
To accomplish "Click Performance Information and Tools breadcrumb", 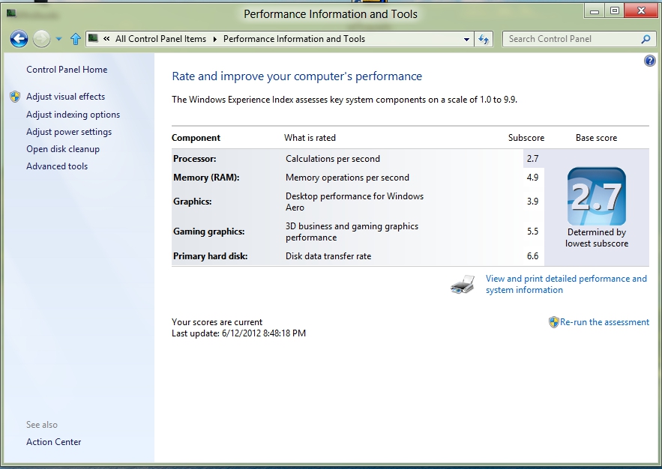I will (295, 39).
